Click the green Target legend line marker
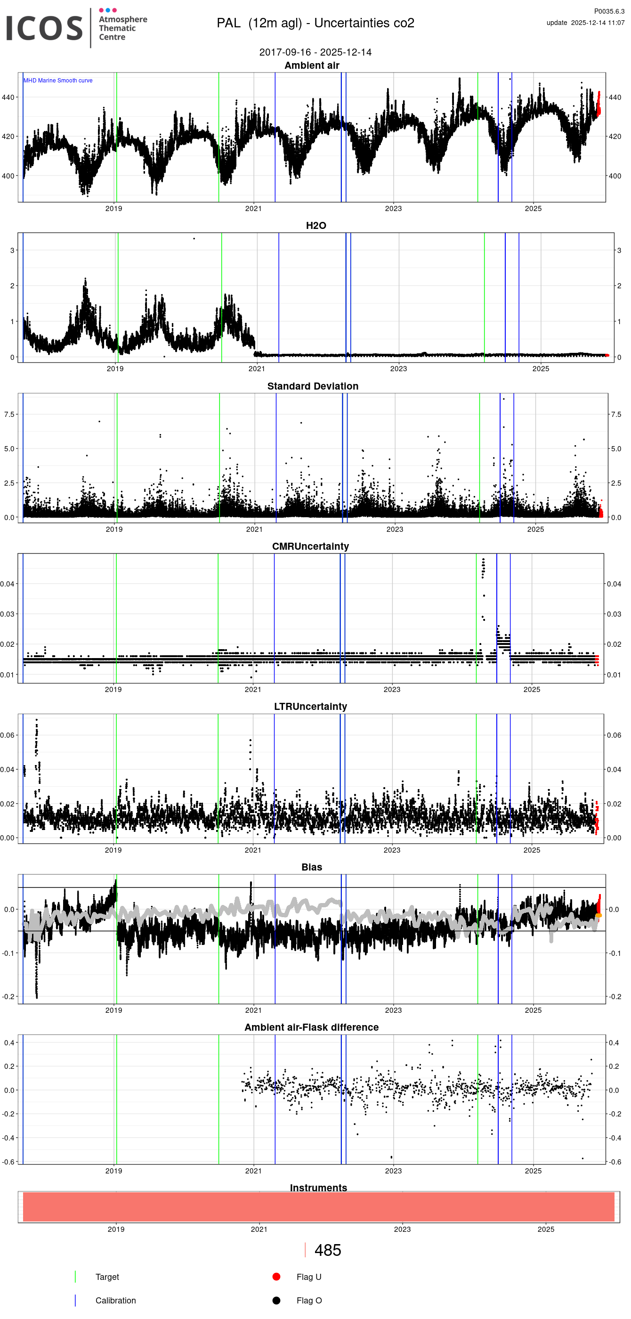The width and height of the screenshot is (631, 1319). coord(75,1277)
